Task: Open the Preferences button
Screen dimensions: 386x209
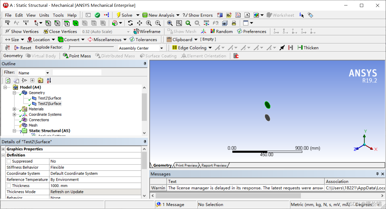Action: pyautogui.click(x=252, y=31)
